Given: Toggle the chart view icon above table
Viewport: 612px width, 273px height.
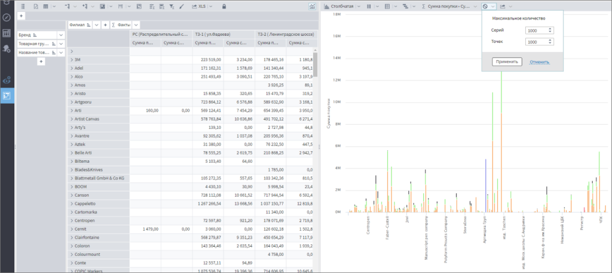Looking at the screenshot, I should 313,6.
